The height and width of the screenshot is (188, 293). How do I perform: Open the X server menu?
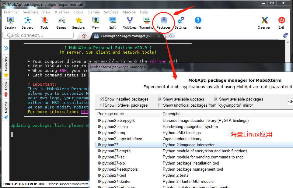(62, 12)
